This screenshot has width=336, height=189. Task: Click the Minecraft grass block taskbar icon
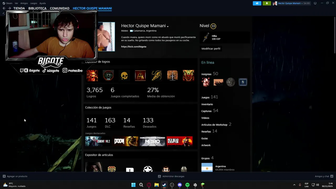pyautogui.click(x=203, y=185)
